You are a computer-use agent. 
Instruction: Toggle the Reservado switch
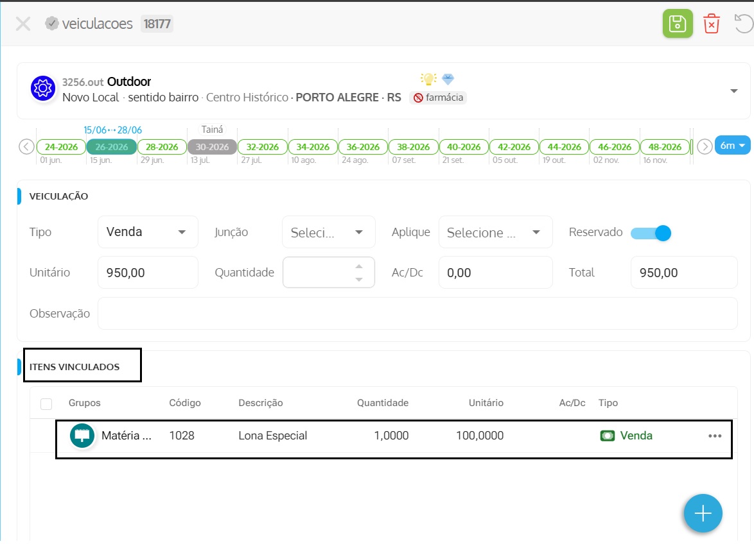pyautogui.click(x=651, y=233)
